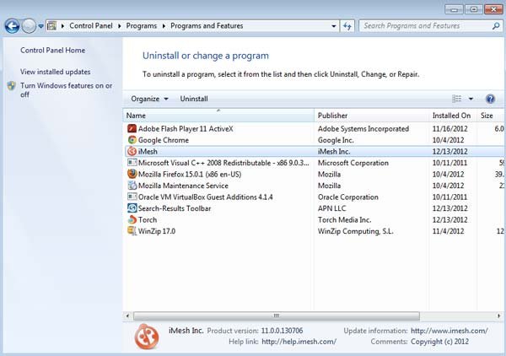Viewport: 506px width, 356px height.
Task: Click publisher Torch Media Inc.
Action: point(344,220)
